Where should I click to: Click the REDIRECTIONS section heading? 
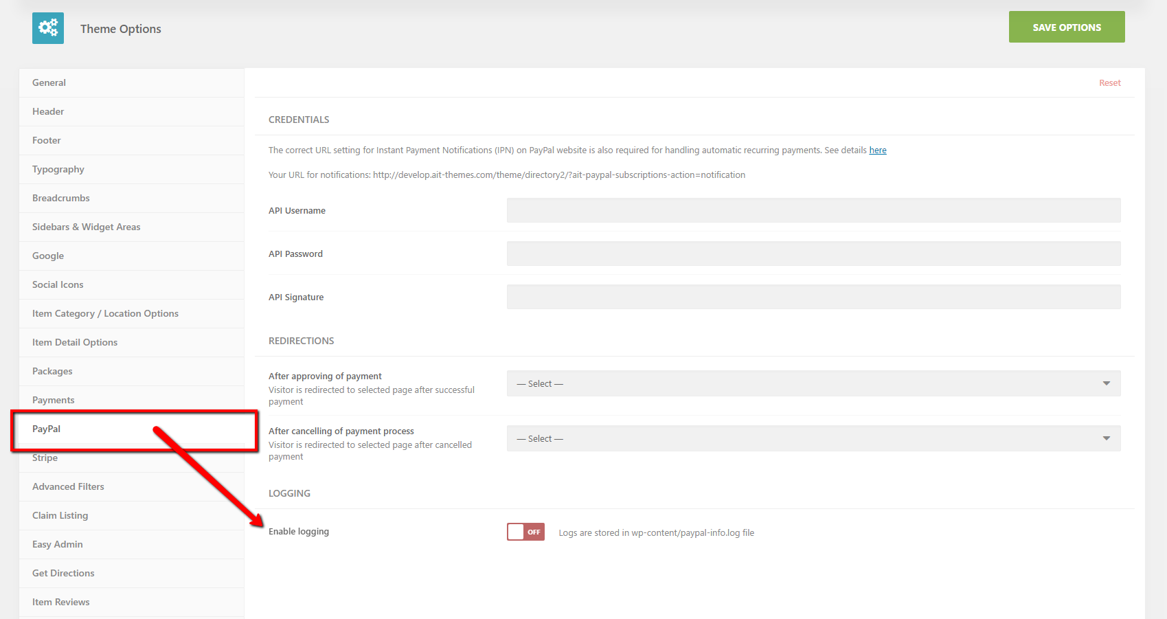coord(301,341)
